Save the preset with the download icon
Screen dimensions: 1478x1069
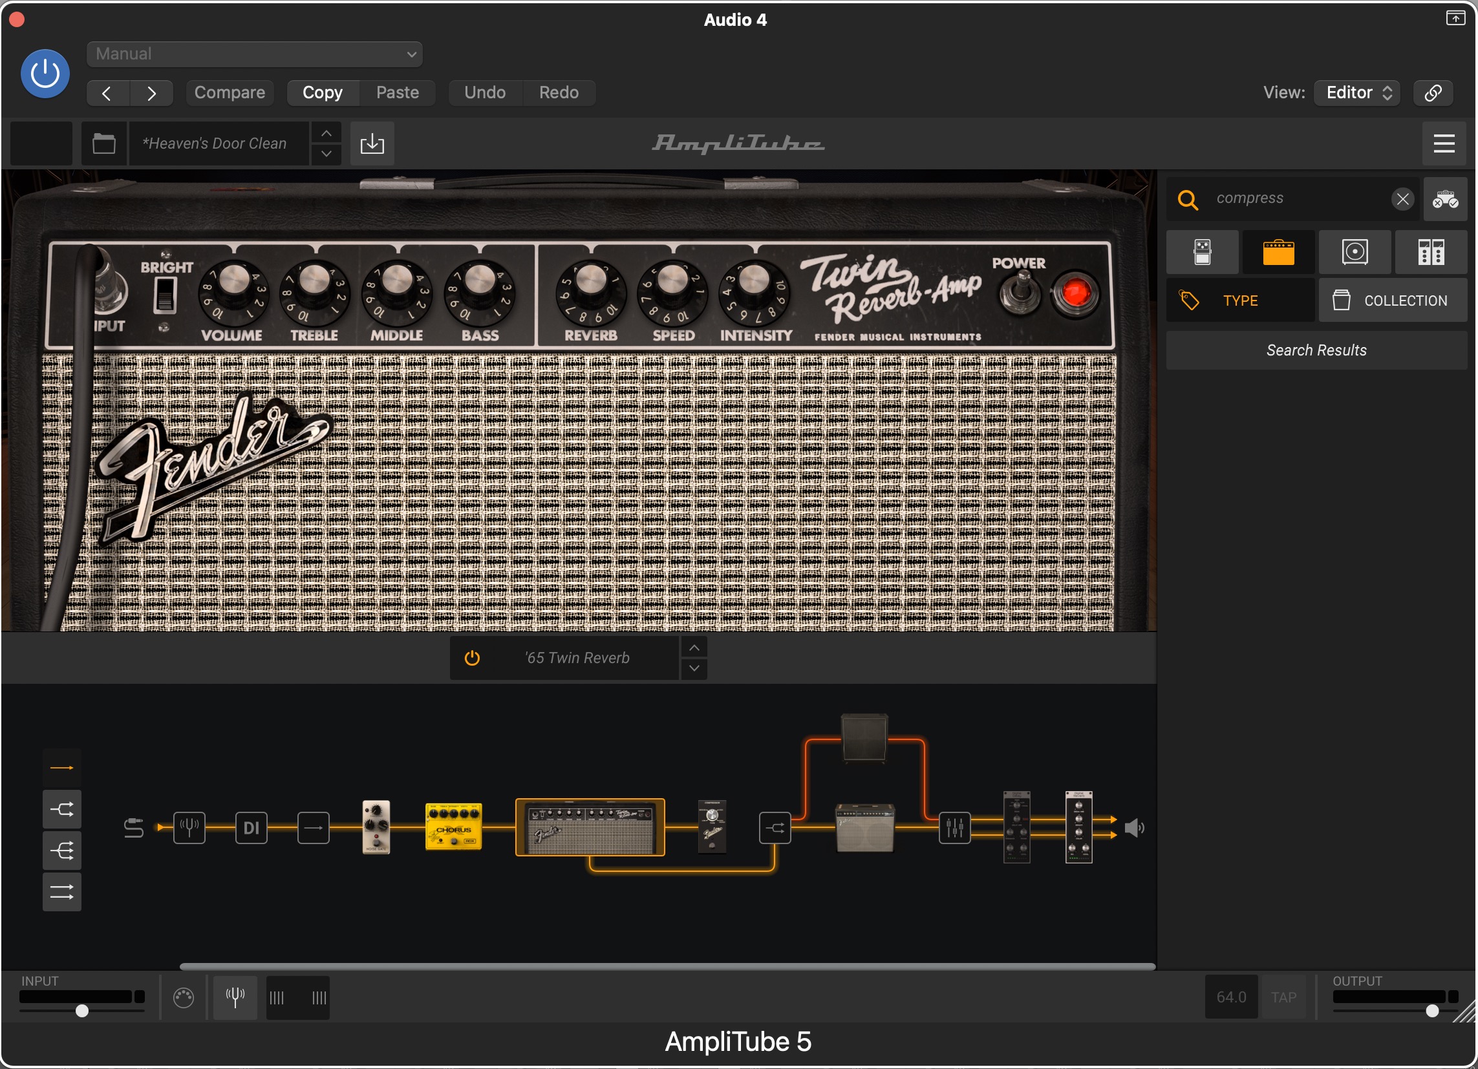(372, 143)
